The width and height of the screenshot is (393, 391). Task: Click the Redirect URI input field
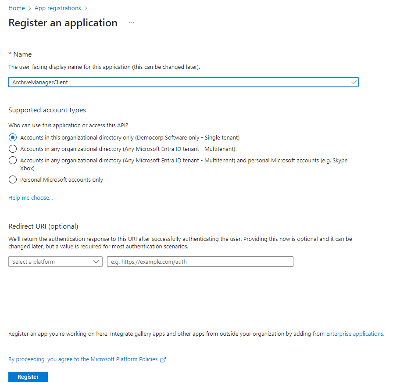point(200,262)
